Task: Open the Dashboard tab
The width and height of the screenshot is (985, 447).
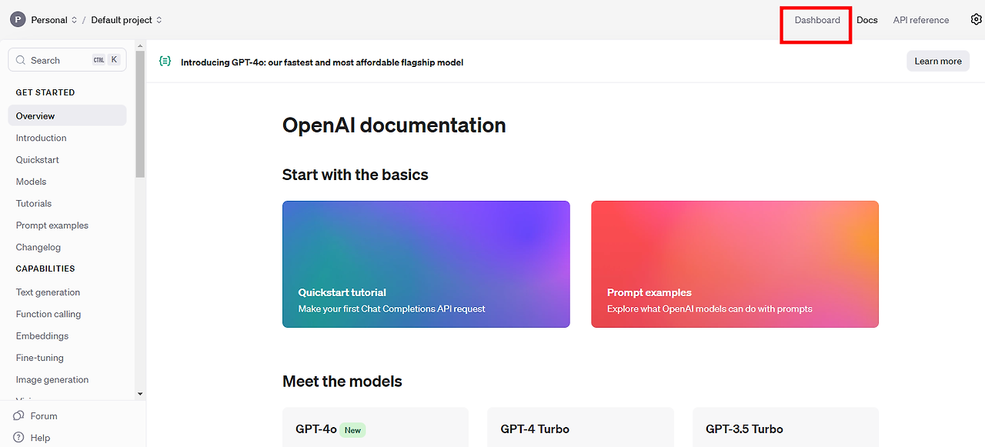Action: (817, 20)
